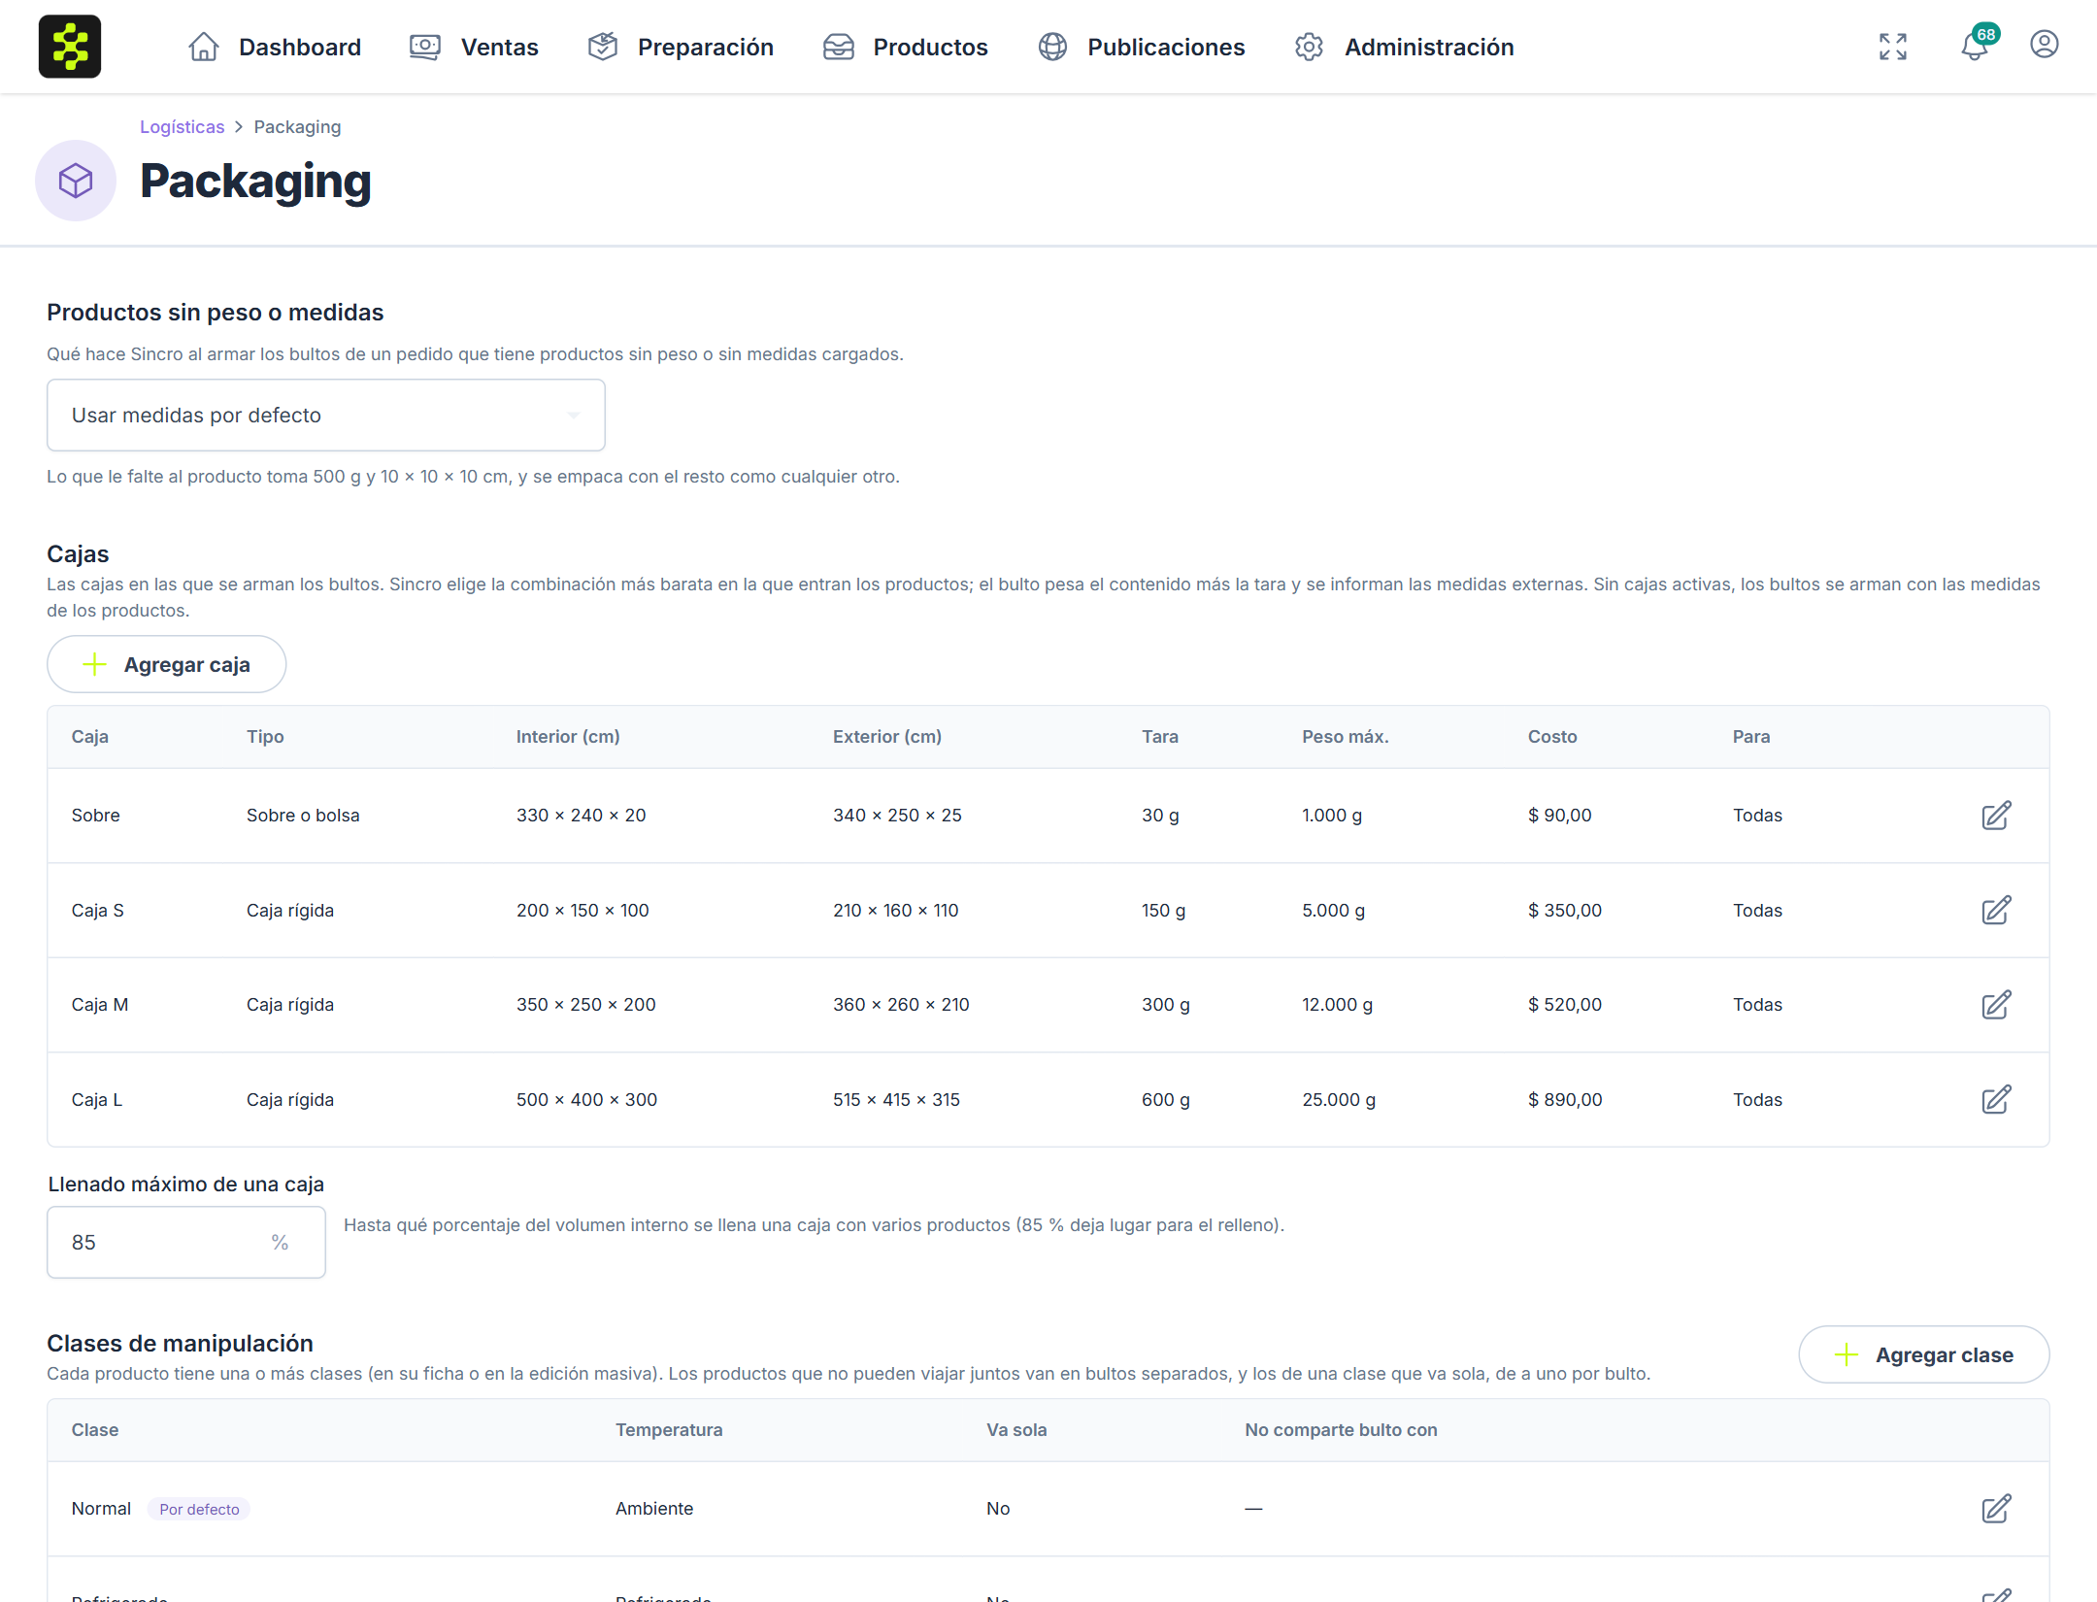Click 'Ambiente' temperature cell

[654, 1509]
